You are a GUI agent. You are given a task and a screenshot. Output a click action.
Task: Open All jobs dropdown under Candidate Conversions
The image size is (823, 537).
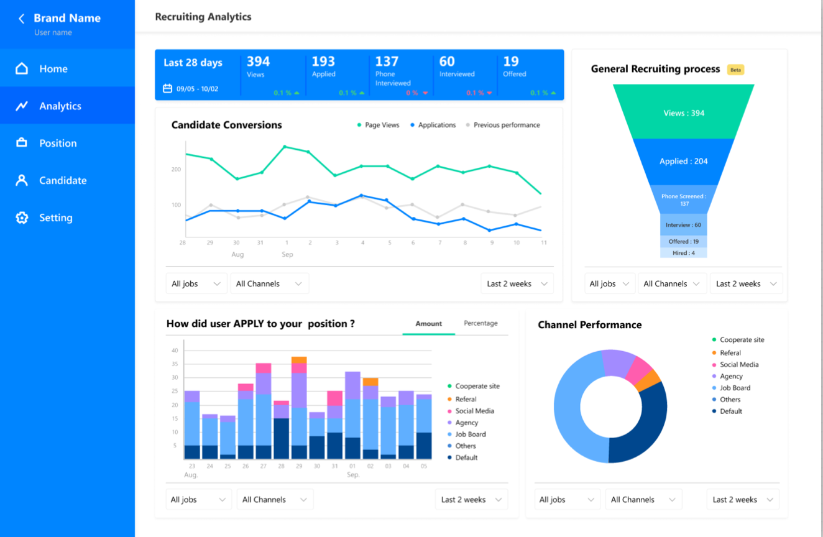click(x=196, y=283)
